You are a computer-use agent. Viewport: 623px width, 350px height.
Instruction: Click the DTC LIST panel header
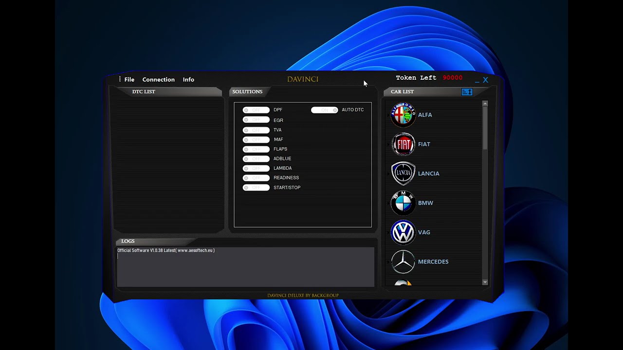coord(144,91)
